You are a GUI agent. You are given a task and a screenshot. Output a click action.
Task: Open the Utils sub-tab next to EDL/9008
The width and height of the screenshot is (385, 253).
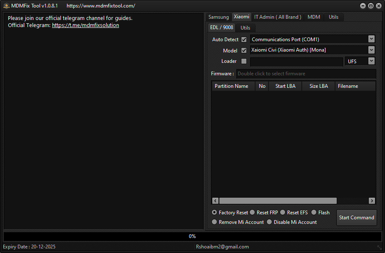click(245, 27)
